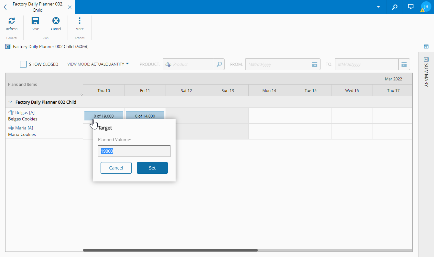Close the Factory Daily Planner 002 Child tab
434x257 pixels.
(x=70, y=7)
